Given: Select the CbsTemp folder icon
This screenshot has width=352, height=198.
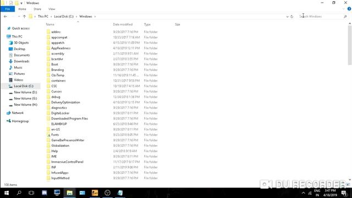Looking at the screenshot, I should point(48,75).
